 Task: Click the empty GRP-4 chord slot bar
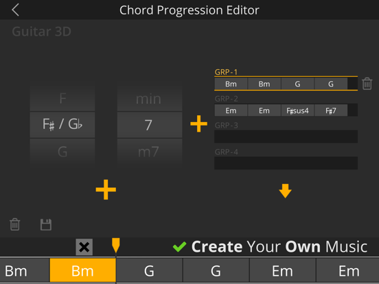(x=286, y=163)
